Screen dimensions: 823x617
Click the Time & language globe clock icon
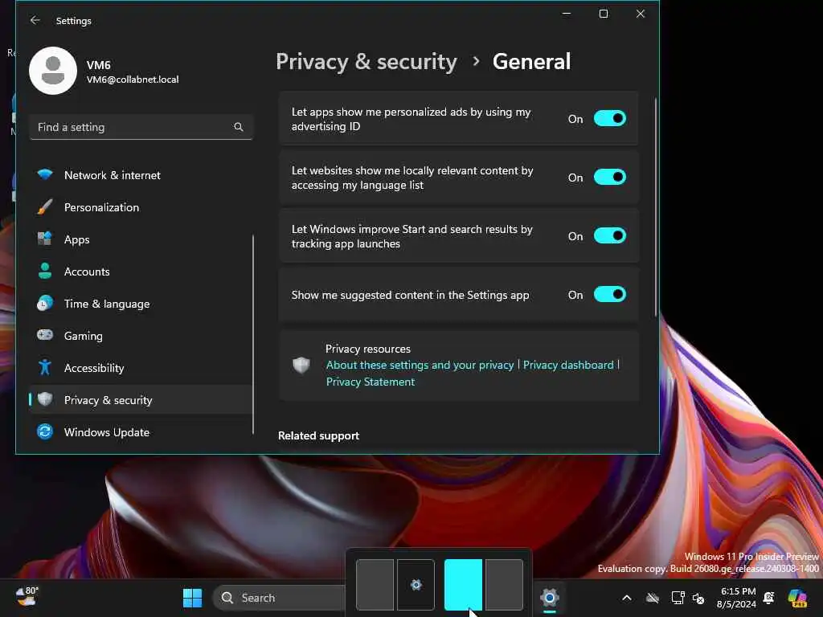45,303
